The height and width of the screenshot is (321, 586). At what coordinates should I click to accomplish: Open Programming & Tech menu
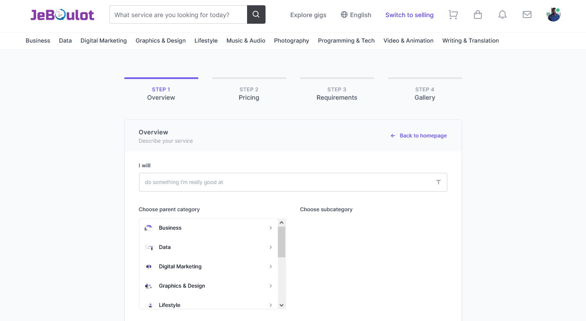point(346,40)
